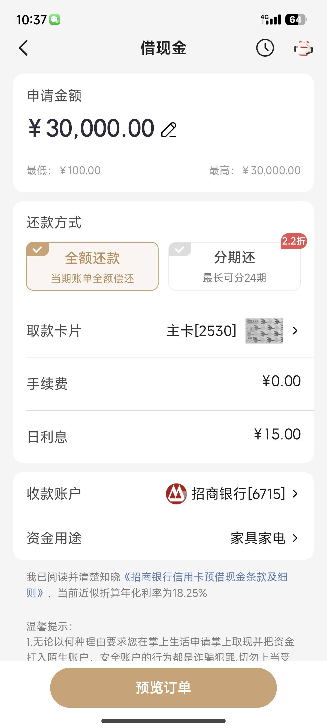Tap the back arrow icon
The width and height of the screenshot is (327, 728).
tap(23, 48)
